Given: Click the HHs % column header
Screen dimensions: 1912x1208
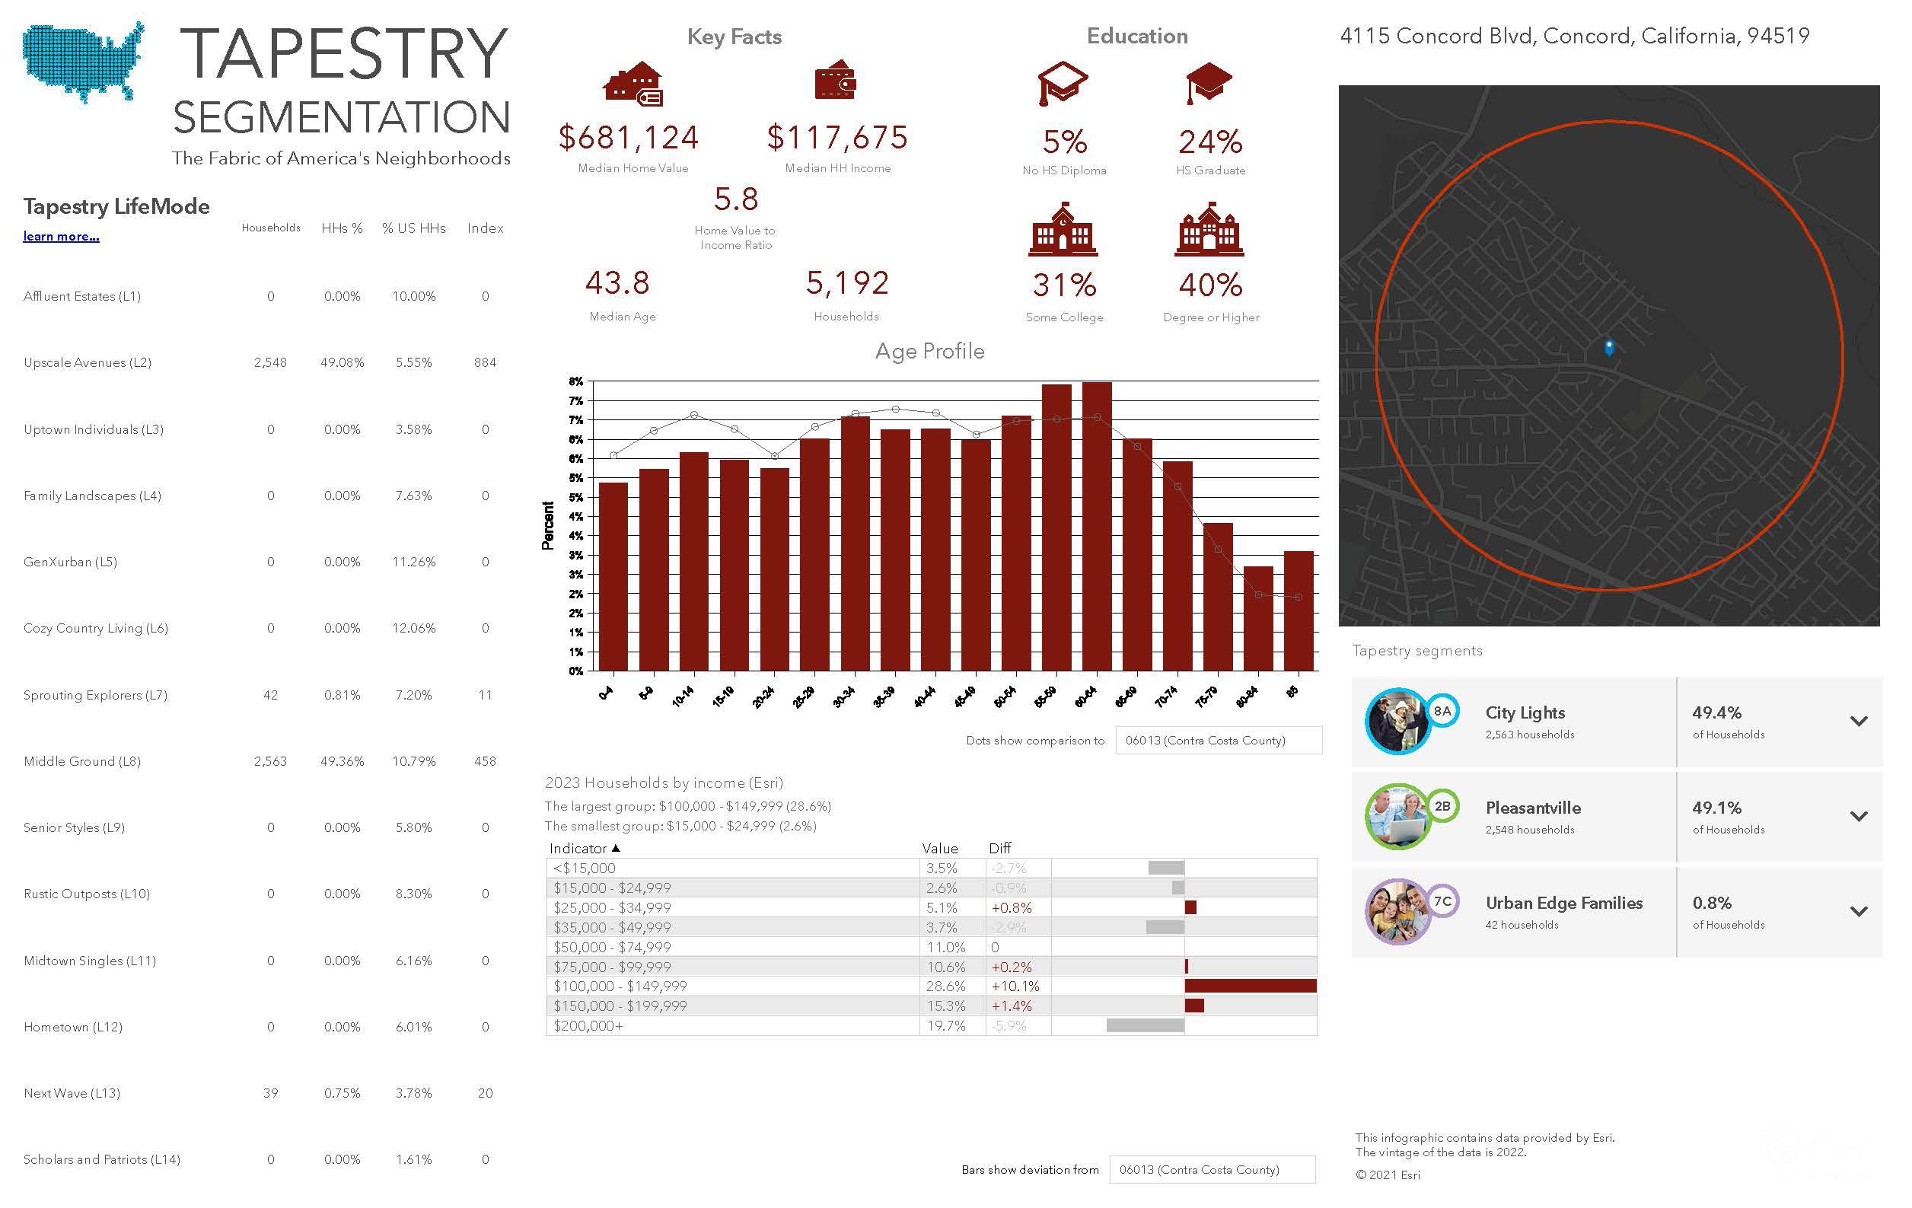Looking at the screenshot, I should tap(343, 228).
